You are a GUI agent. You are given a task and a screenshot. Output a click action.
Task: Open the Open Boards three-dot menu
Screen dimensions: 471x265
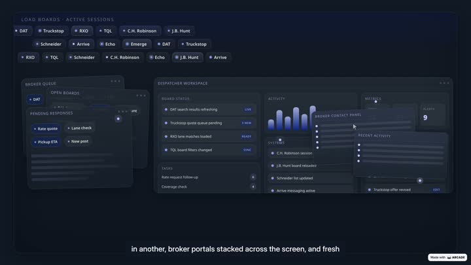pyautogui.click(x=141, y=96)
